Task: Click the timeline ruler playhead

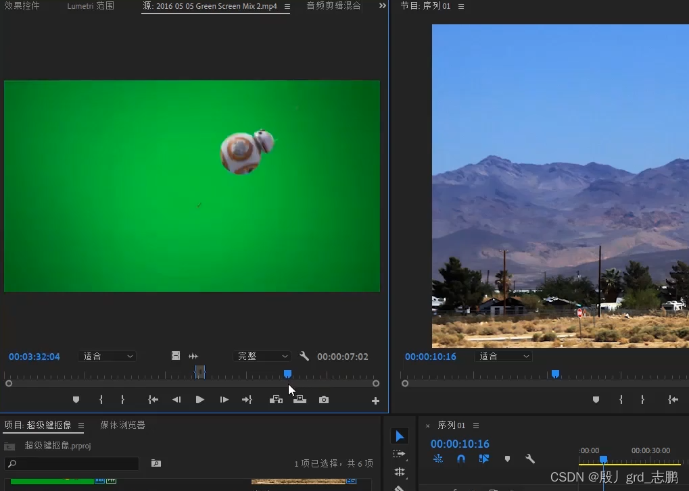Action: pyautogui.click(x=603, y=459)
